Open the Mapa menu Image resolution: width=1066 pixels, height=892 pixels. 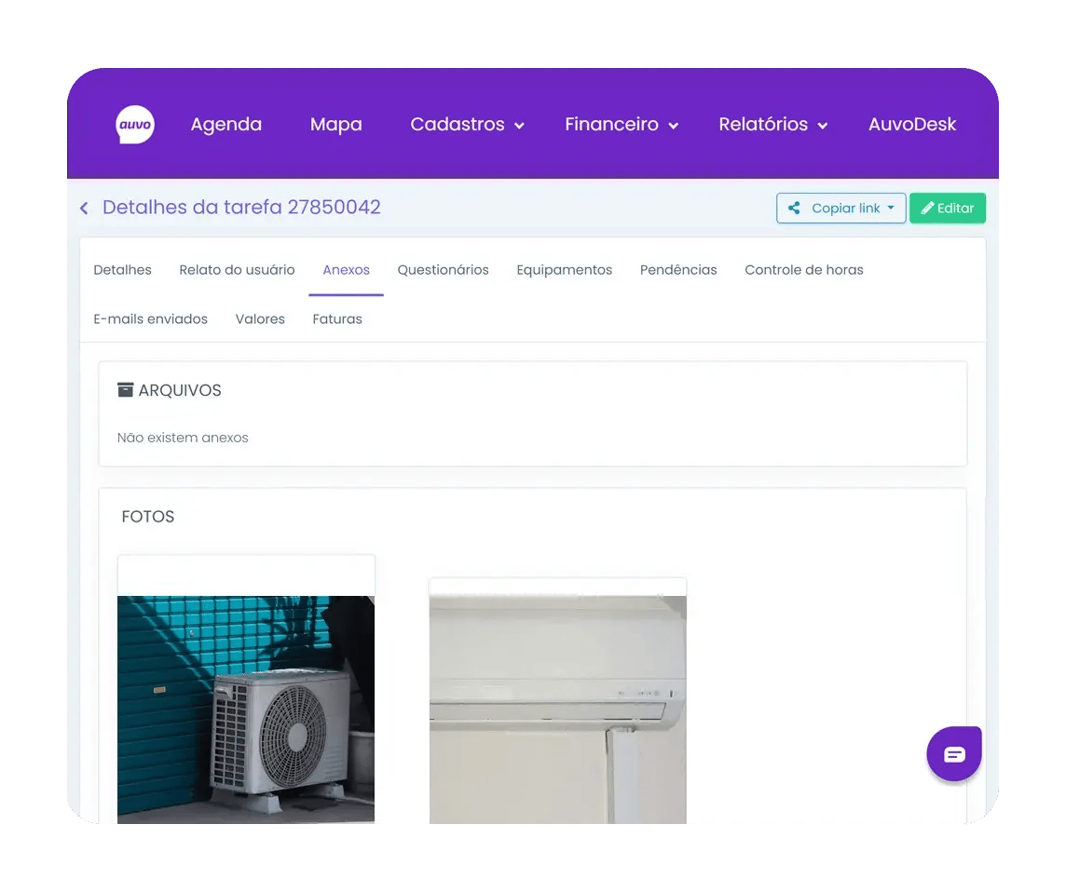tap(335, 125)
